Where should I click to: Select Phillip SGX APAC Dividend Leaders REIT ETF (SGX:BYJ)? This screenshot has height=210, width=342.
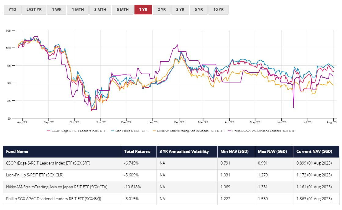(x=53, y=199)
